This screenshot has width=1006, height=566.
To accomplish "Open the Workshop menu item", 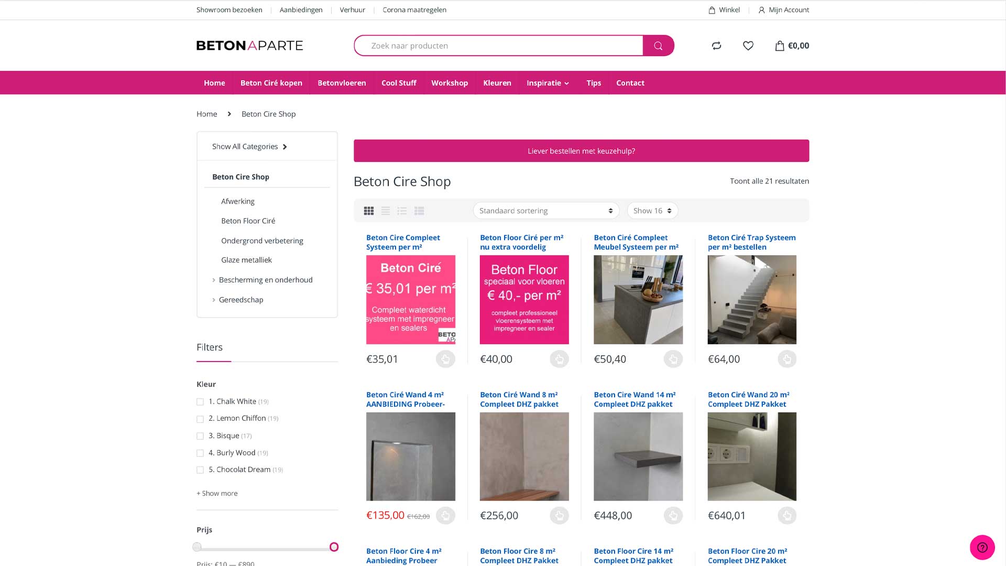I will click(449, 83).
